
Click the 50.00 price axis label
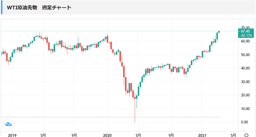(245, 55)
